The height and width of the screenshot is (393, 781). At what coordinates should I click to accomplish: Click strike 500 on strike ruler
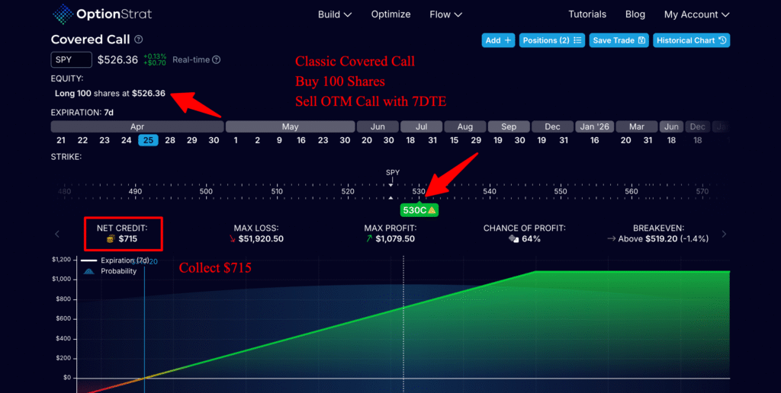(206, 191)
